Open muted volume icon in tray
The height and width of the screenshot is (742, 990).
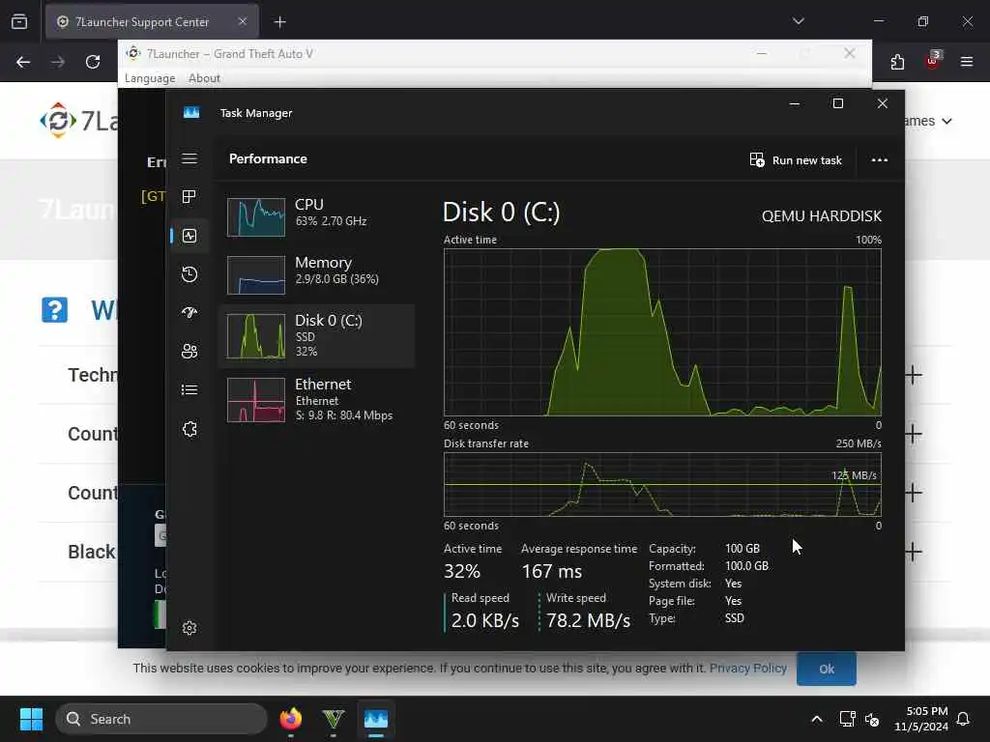[x=872, y=719]
